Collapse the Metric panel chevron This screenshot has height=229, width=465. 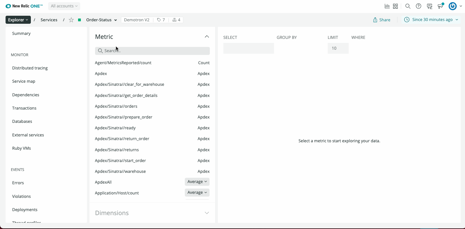click(x=207, y=36)
